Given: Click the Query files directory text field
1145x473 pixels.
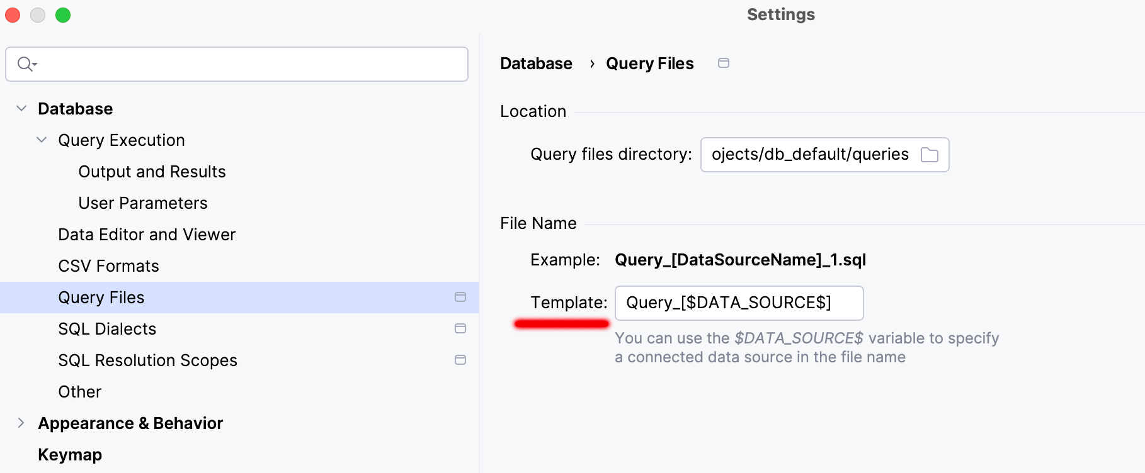Looking at the screenshot, I should [809, 155].
